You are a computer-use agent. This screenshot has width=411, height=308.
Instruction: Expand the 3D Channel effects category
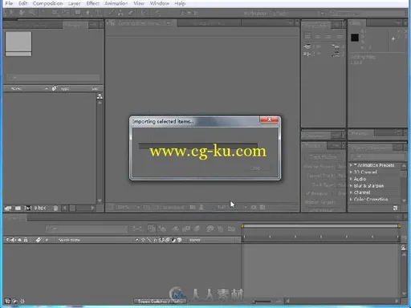click(x=351, y=172)
